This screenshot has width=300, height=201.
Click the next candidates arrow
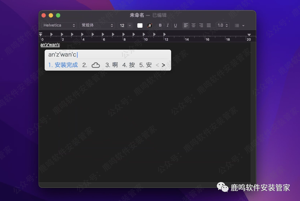pyautogui.click(x=163, y=65)
